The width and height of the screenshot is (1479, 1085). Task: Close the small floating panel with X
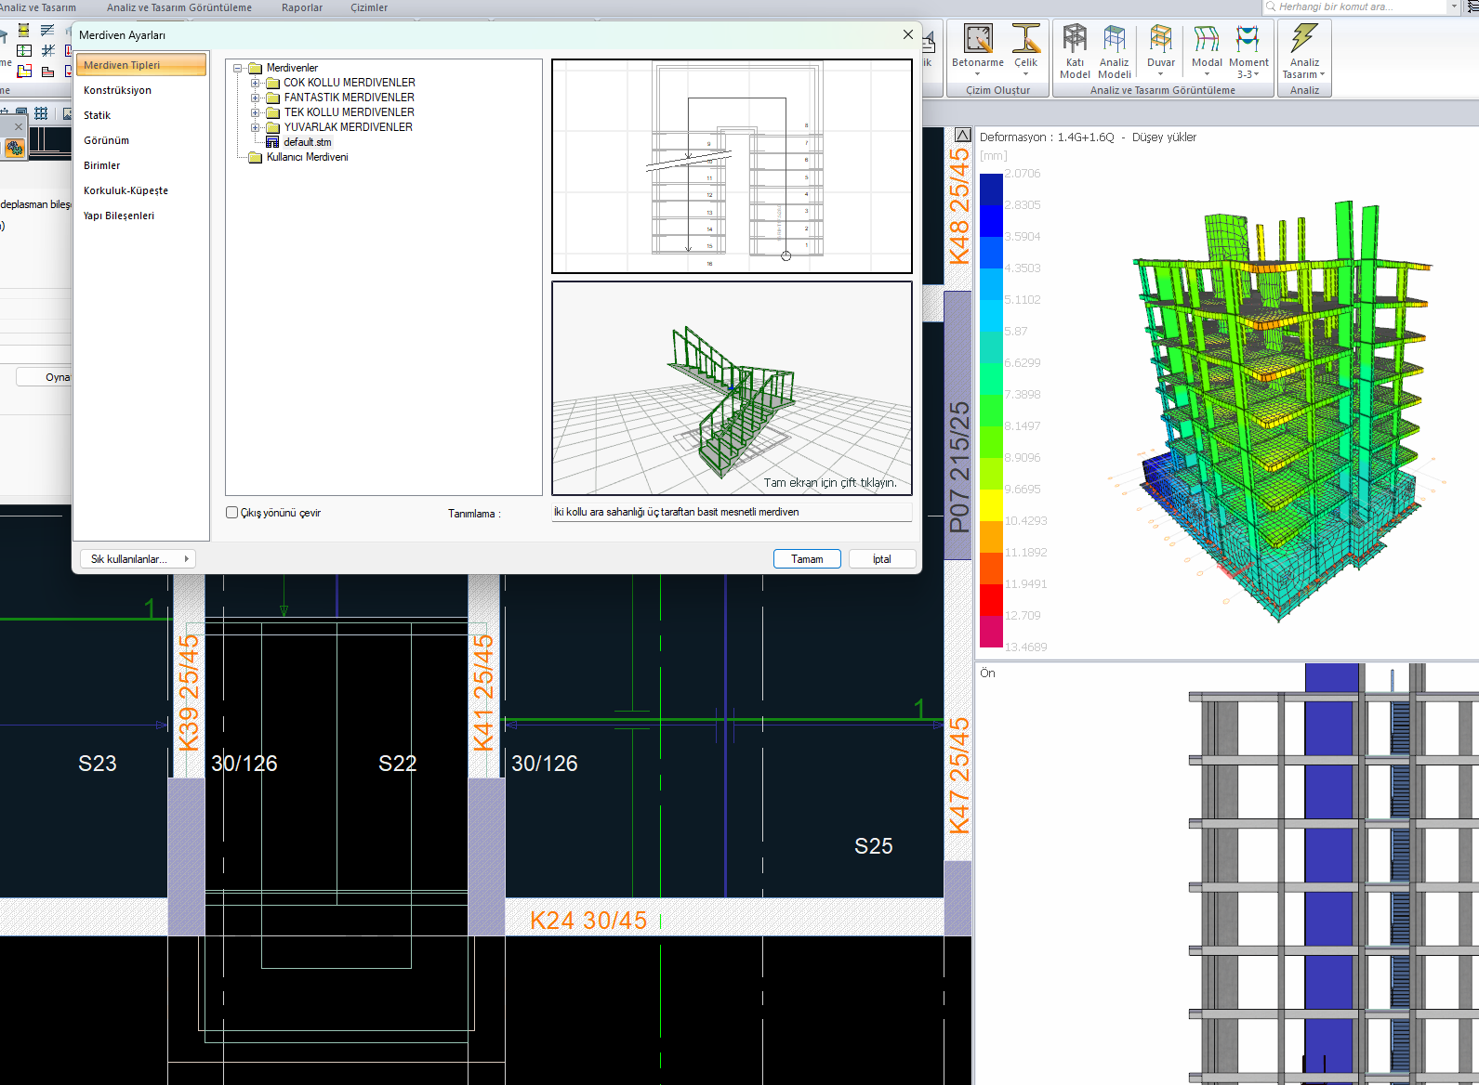(x=18, y=126)
